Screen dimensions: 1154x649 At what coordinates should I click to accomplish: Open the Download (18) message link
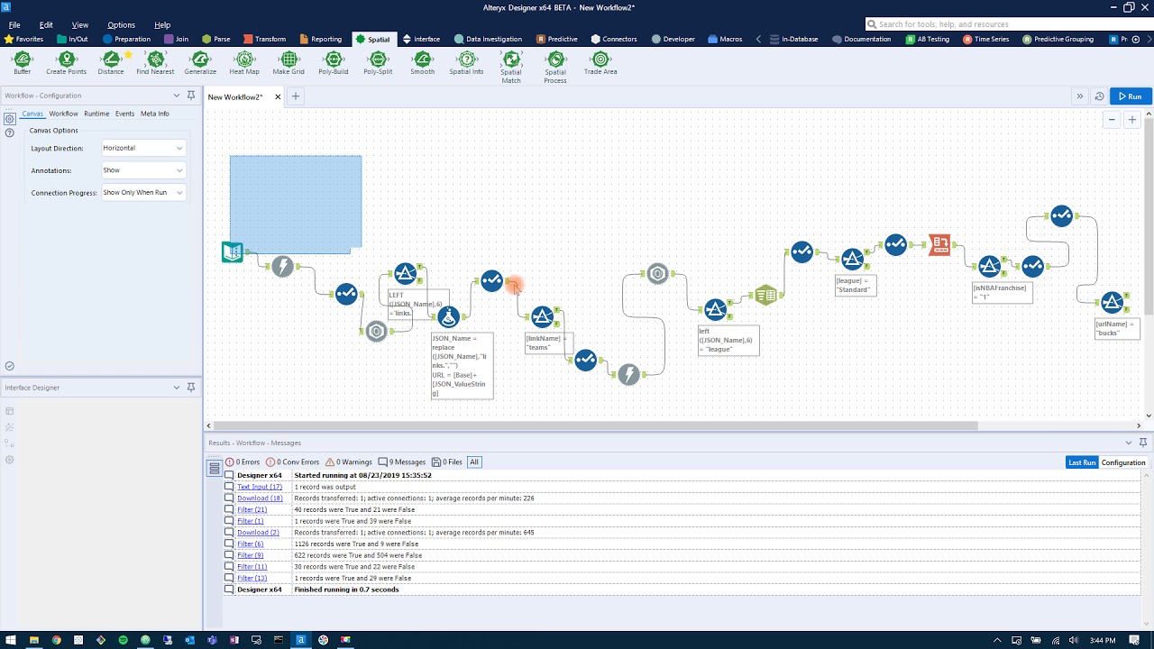click(x=260, y=498)
